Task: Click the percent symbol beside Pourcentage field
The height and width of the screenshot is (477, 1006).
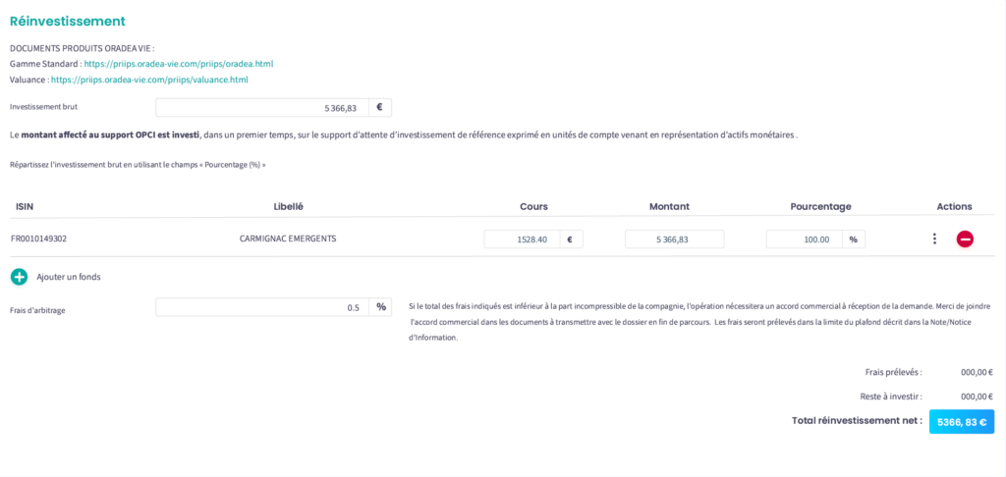Action: (853, 238)
